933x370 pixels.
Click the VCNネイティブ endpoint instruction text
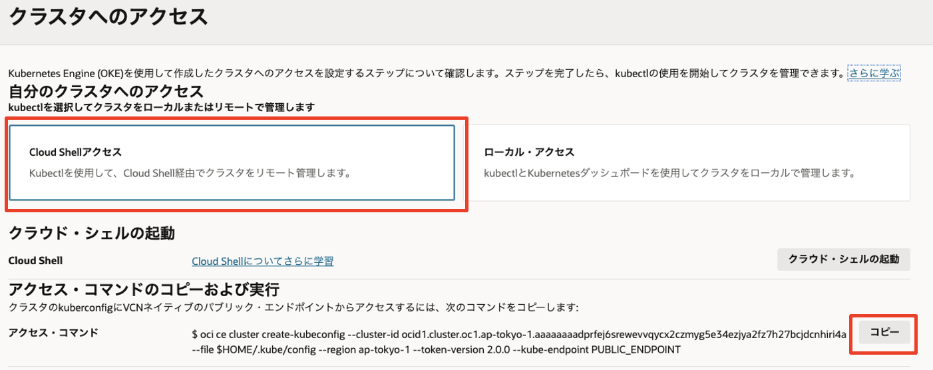293,307
